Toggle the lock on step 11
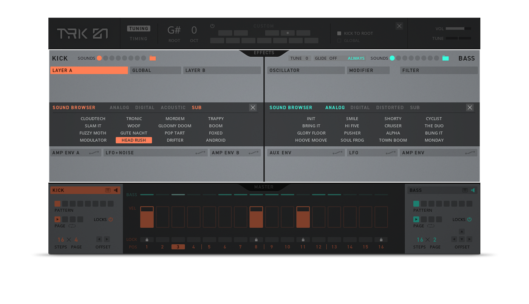The height and width of the screenshot is (304, 529). (303, 240)
